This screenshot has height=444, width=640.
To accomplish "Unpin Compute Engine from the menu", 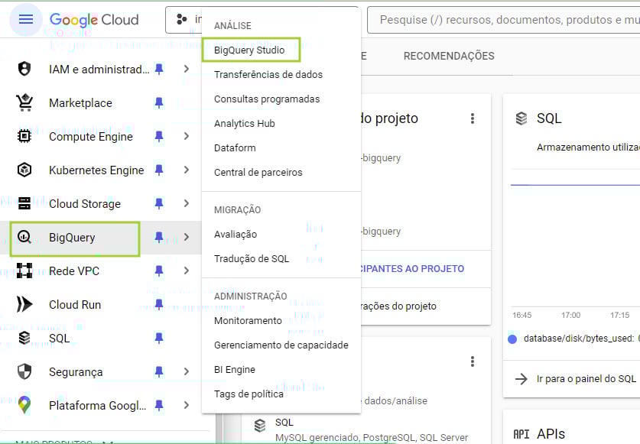I will click(159, 136).
